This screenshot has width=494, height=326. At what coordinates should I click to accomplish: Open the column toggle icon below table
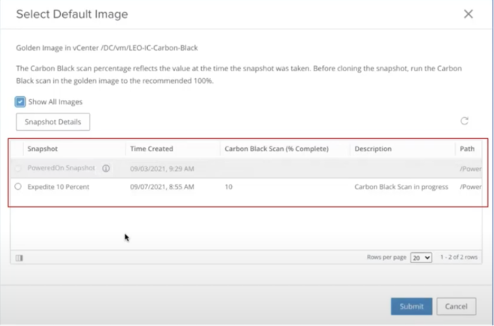(x=20, y=258)
